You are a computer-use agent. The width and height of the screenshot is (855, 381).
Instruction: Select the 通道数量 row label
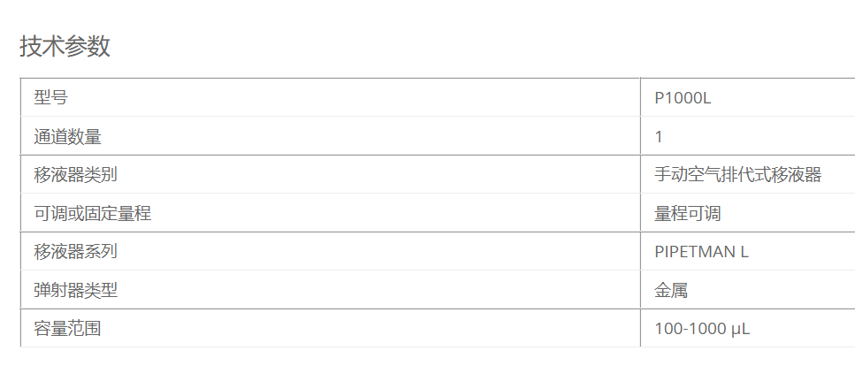click(x=67, y=136)
